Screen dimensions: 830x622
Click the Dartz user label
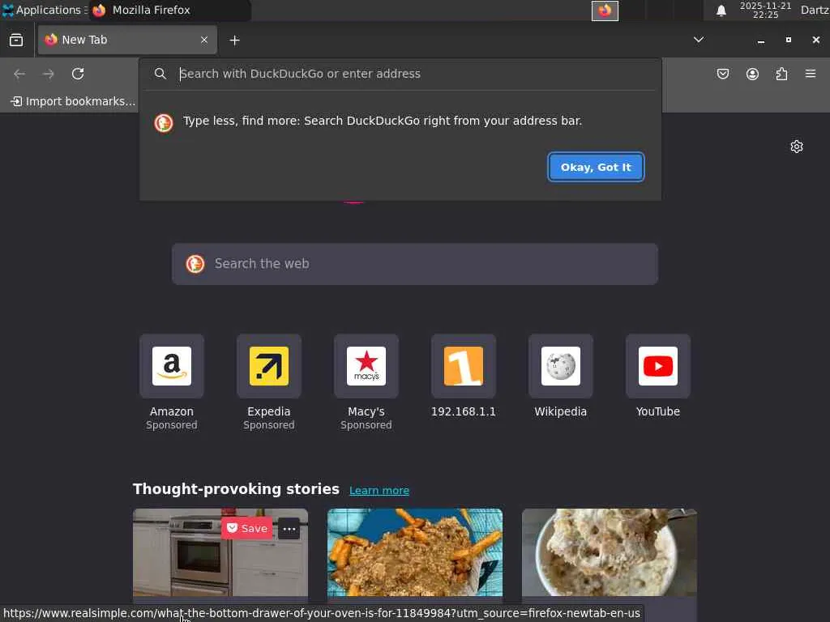click(814, 10)
